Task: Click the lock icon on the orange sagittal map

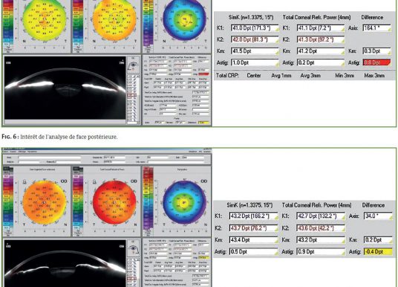Action: (25, 181)
